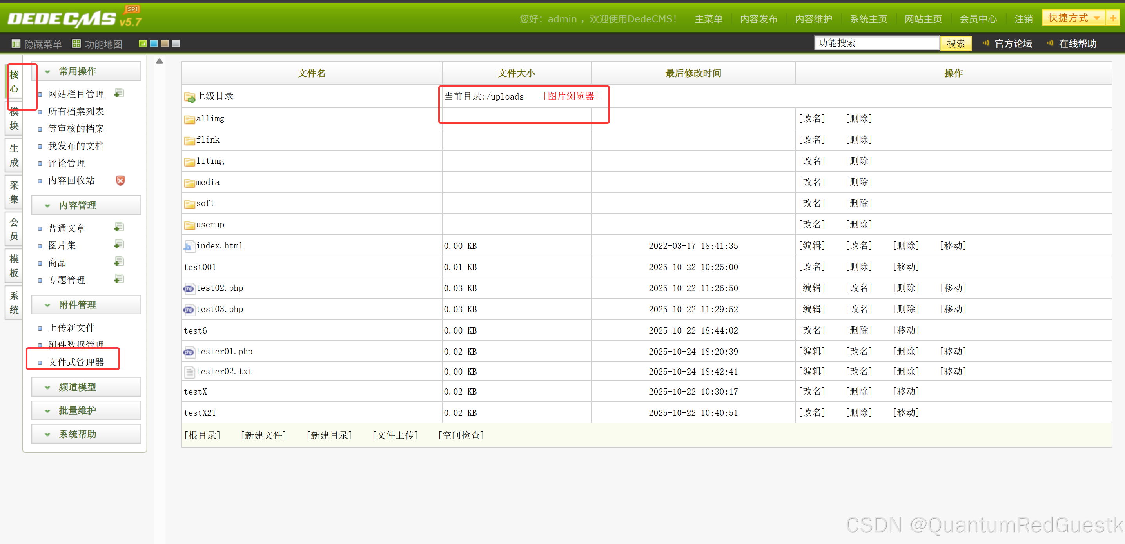Click the 图片浏览器 link

pos(570,96)
